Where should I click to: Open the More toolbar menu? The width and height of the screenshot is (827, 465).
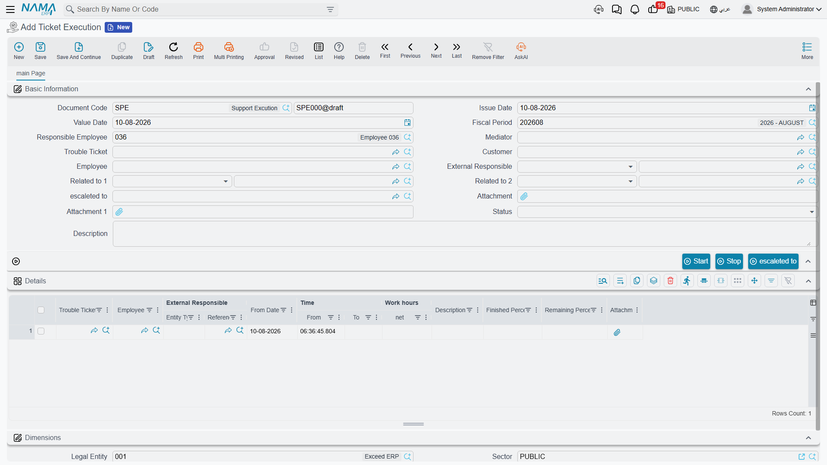coord(807,50)
